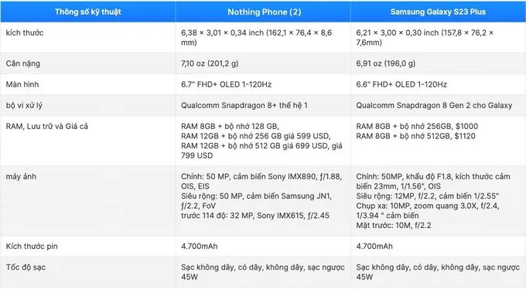
Task: Click 'RAM, Lưu trữ và Giá cả' label
Action: coord(47,126)
